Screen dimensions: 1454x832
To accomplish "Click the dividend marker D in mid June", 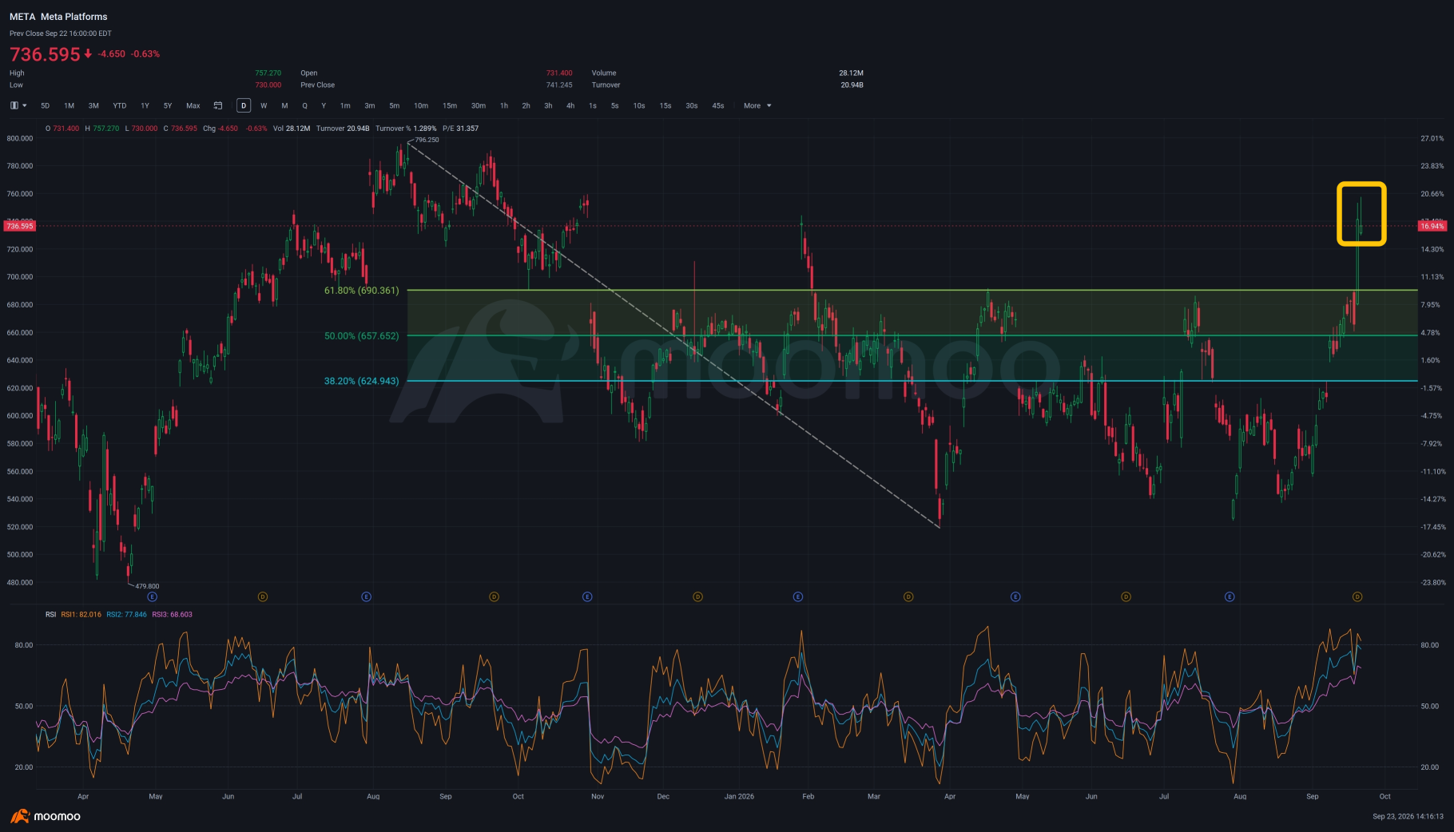I will (x=263, y=596).
